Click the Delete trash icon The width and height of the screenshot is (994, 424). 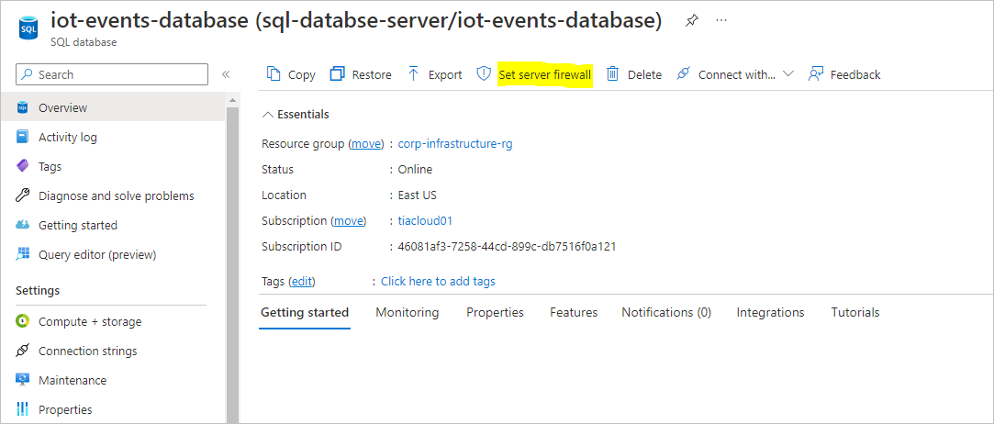tap(612, 74)
